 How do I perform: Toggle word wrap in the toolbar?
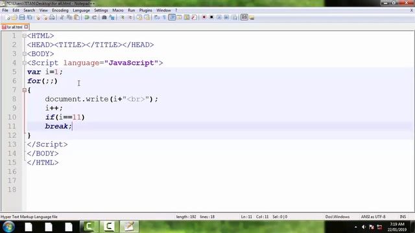[x=157, y=17]
